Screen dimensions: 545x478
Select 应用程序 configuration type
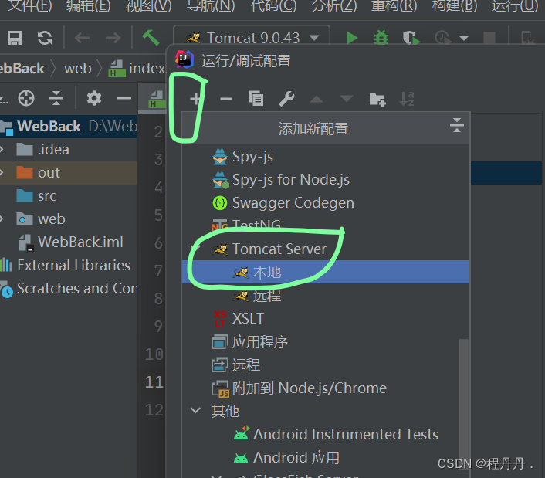point(326,342)
